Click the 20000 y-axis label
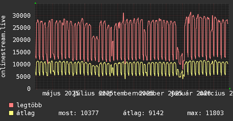The height and width of the screenshot is (121, 233). coord(21,40)
